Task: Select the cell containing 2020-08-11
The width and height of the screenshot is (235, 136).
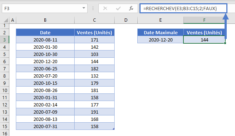Action: click(x=45, y=40)
